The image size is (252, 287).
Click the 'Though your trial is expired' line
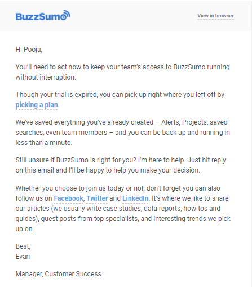coord(120,95)
